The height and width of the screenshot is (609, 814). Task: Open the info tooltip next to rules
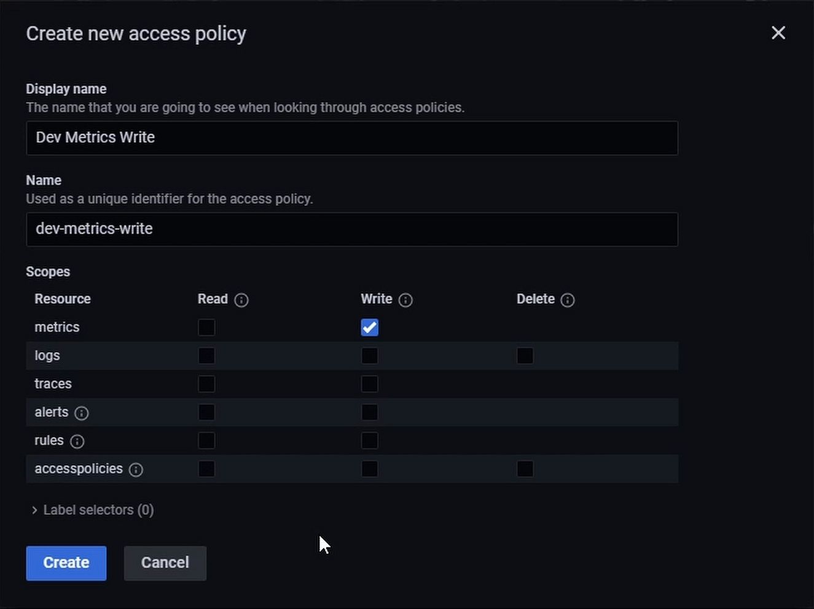click(x=77, y=441)
